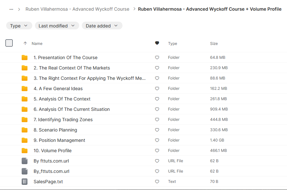The image size is (287, 190).
Task: Click the filled heart favorites column header
Action: 157,43
